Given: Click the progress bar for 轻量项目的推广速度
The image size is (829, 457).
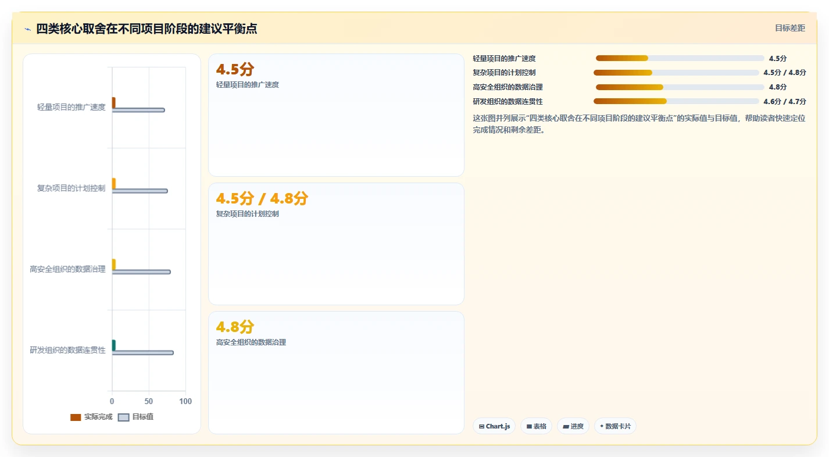Looking at the screenshot, I should coord(680,58).
